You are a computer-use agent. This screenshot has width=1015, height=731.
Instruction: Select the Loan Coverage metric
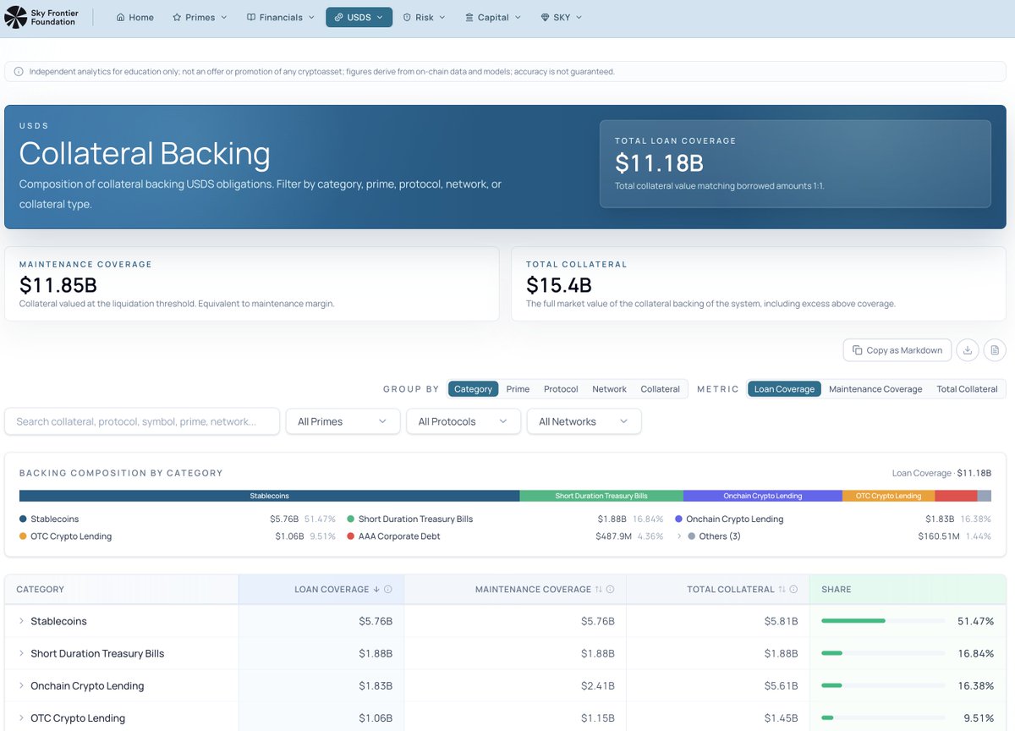(784, 389)
